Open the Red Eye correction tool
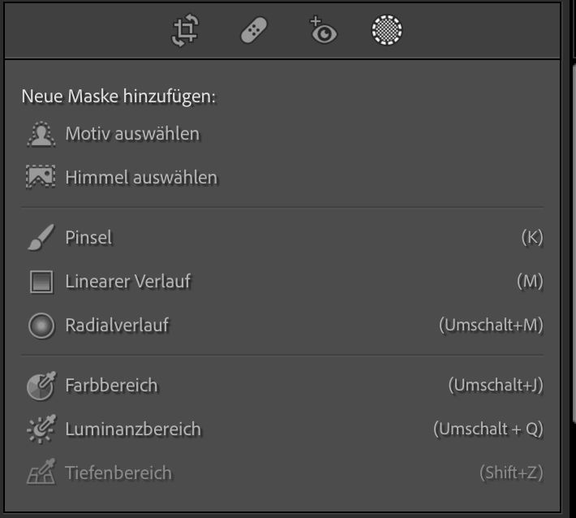This screenshot has width=576, height=518. coord(323,30)
